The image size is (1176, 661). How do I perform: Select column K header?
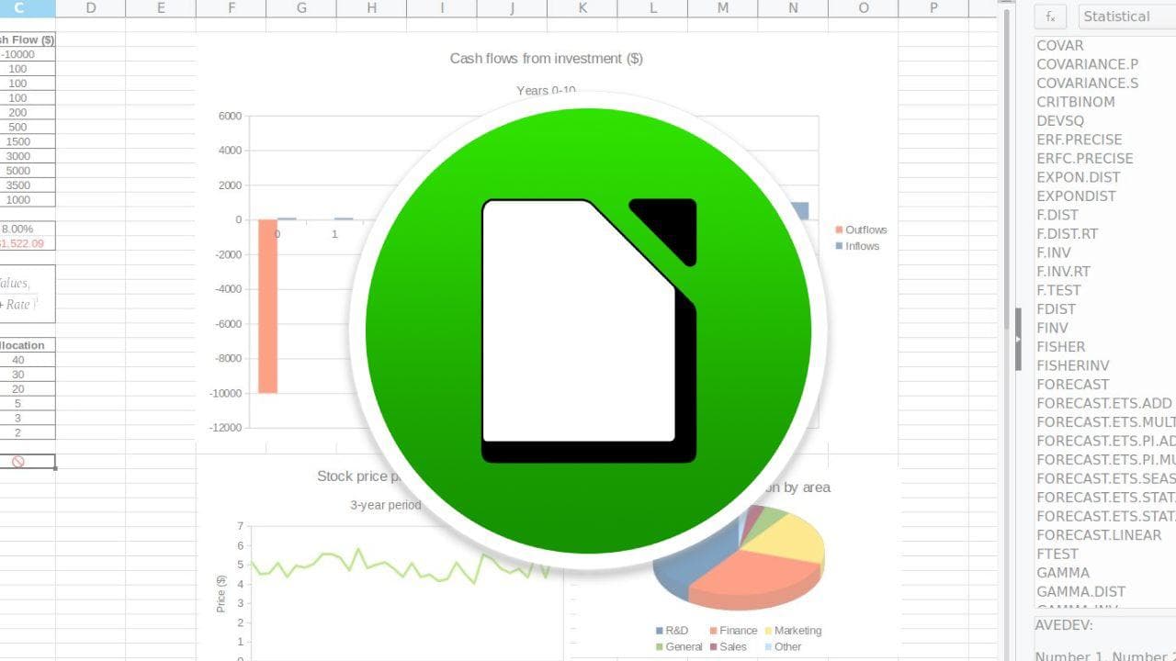582,8
